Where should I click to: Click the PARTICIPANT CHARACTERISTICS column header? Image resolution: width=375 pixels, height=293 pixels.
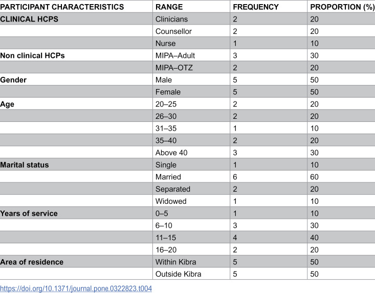[x=62, y=7]
